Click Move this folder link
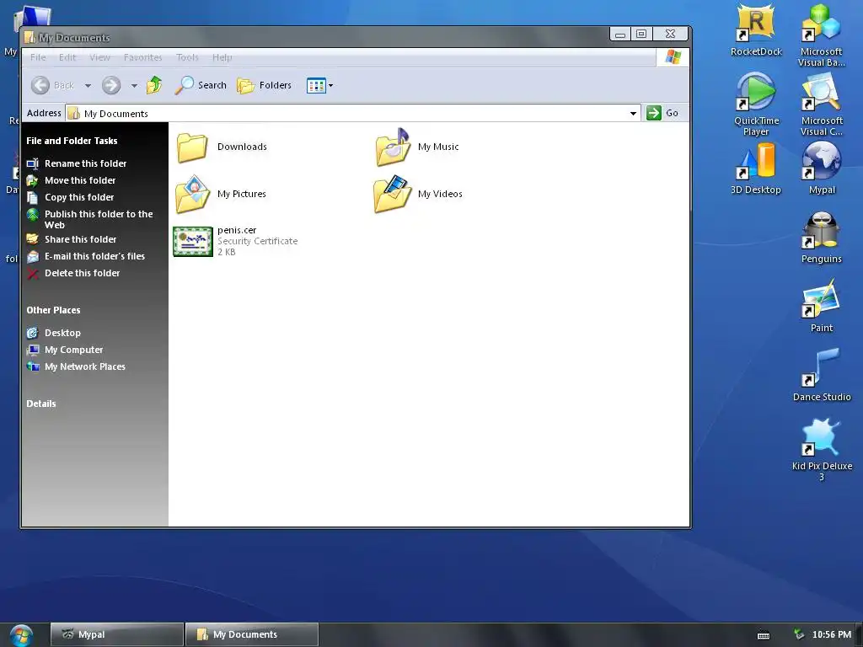863x647 pixels. point(80,180)
